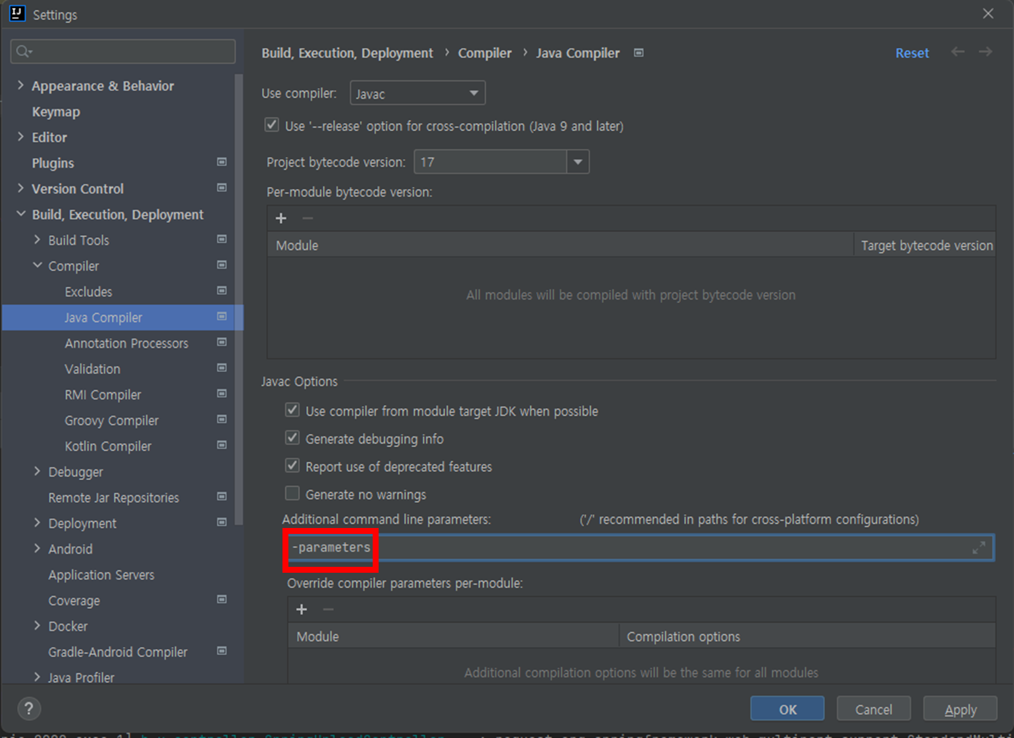
Task: Click the project-level icon beside Coverage
Action: click(222, 599)
